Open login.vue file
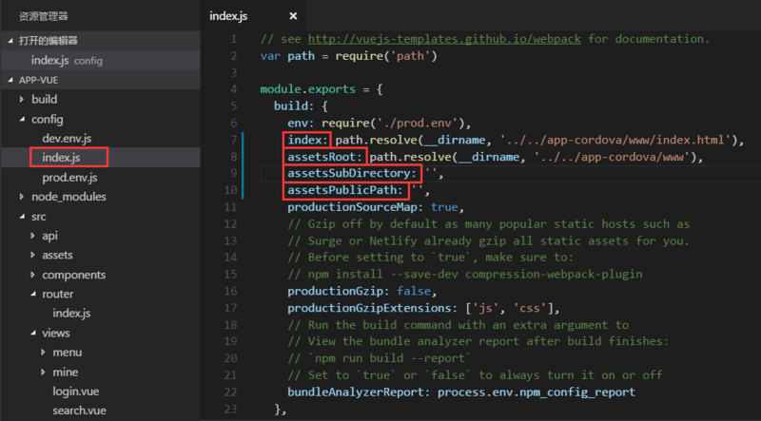Viewport: 761px width, 421px height. [x=76, y=392]
